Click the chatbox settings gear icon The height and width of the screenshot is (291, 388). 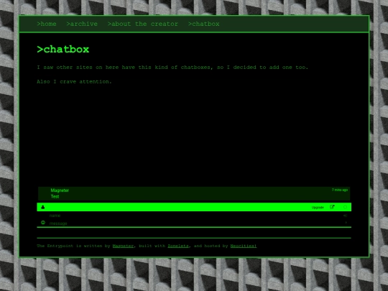click(x=345, y=207)
